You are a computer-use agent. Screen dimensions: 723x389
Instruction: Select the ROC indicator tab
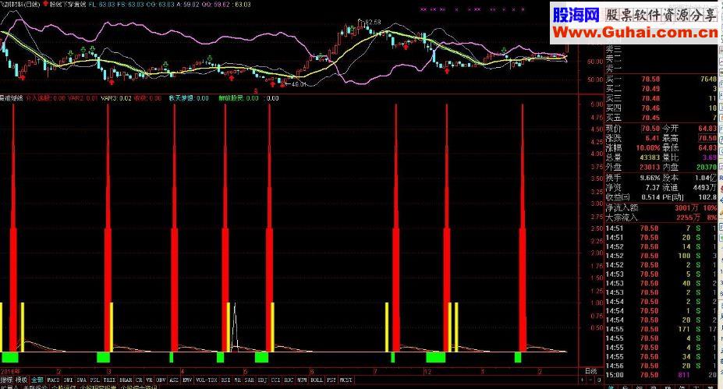click(289, 380)
